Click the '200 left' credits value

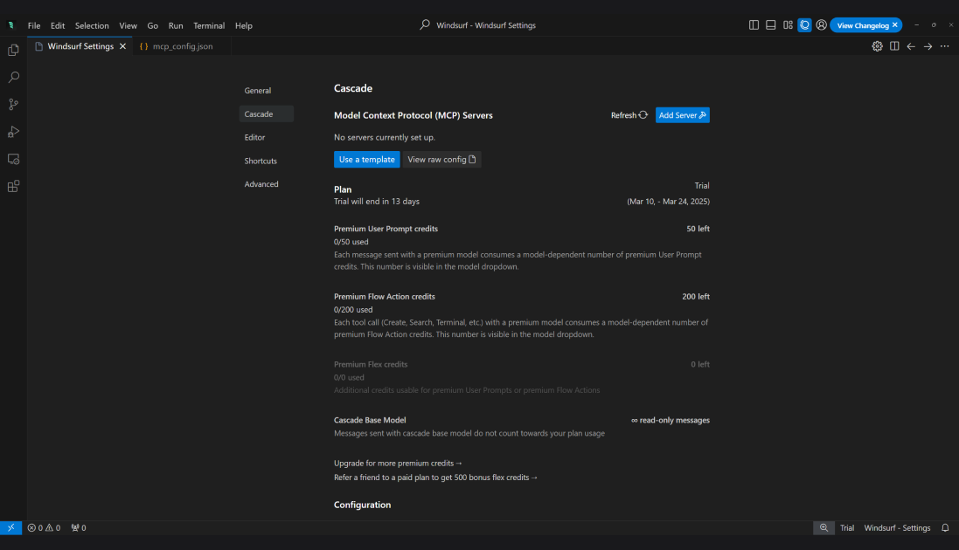696,297
